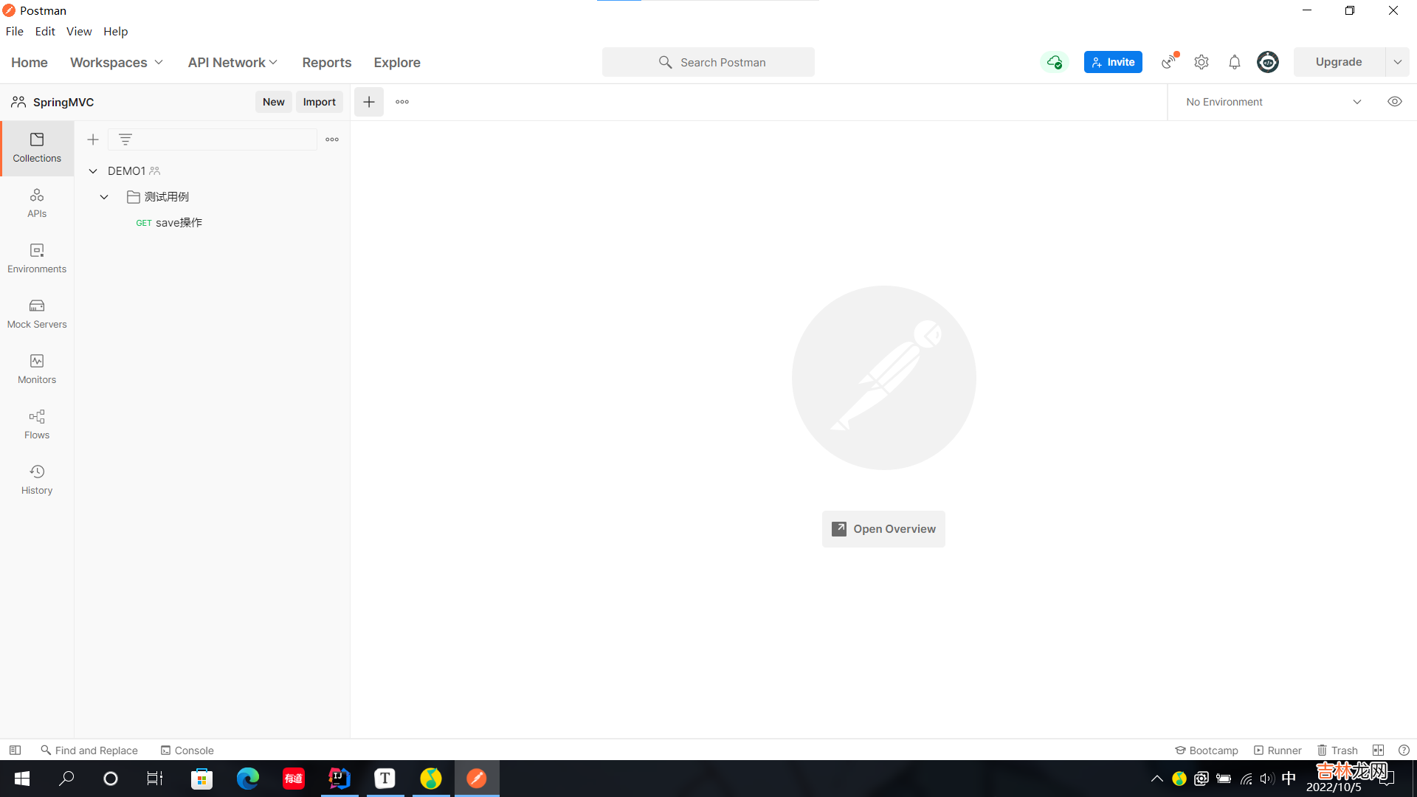Open the Flows sidebar section
The image size is (1417, 797).
click(x=37, y=424)
